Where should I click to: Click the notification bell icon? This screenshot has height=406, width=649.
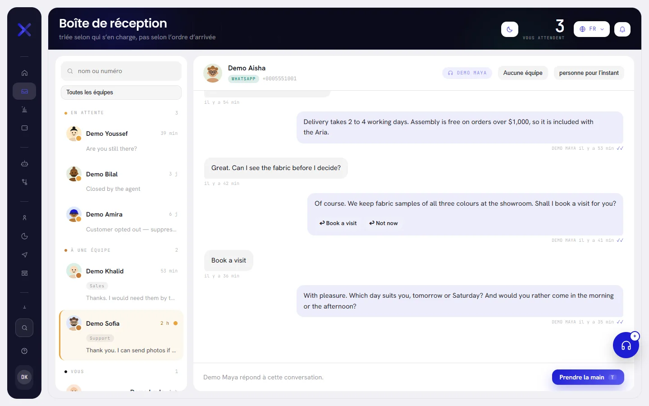pos(622,29)
